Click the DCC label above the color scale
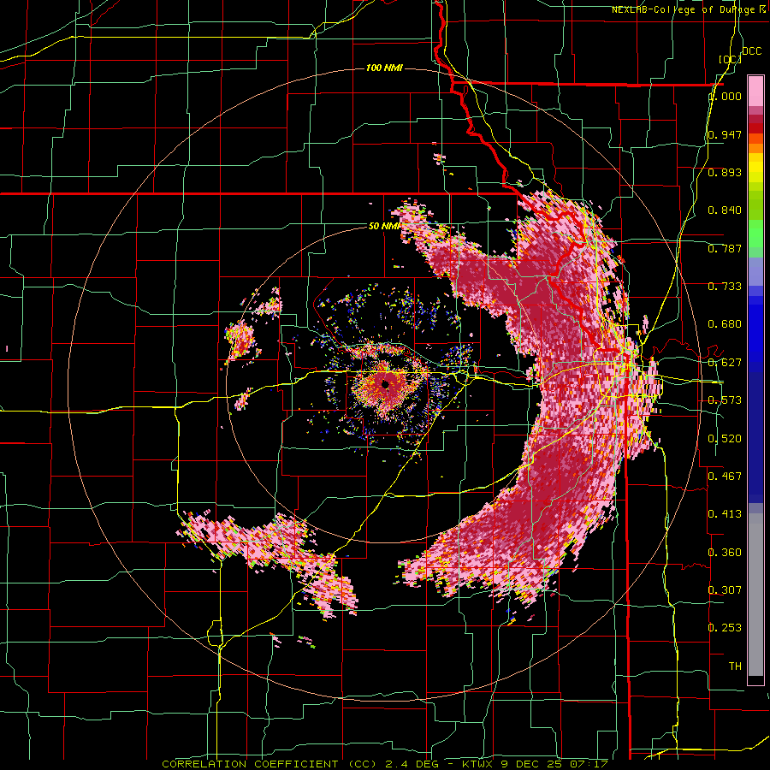The height and width of the screenshot is (770, 770). pyautogui.click(x=751, y=51)
